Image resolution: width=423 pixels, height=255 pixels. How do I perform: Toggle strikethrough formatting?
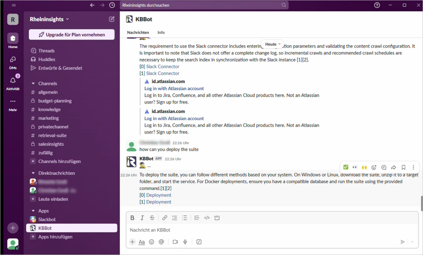point(152,218)
